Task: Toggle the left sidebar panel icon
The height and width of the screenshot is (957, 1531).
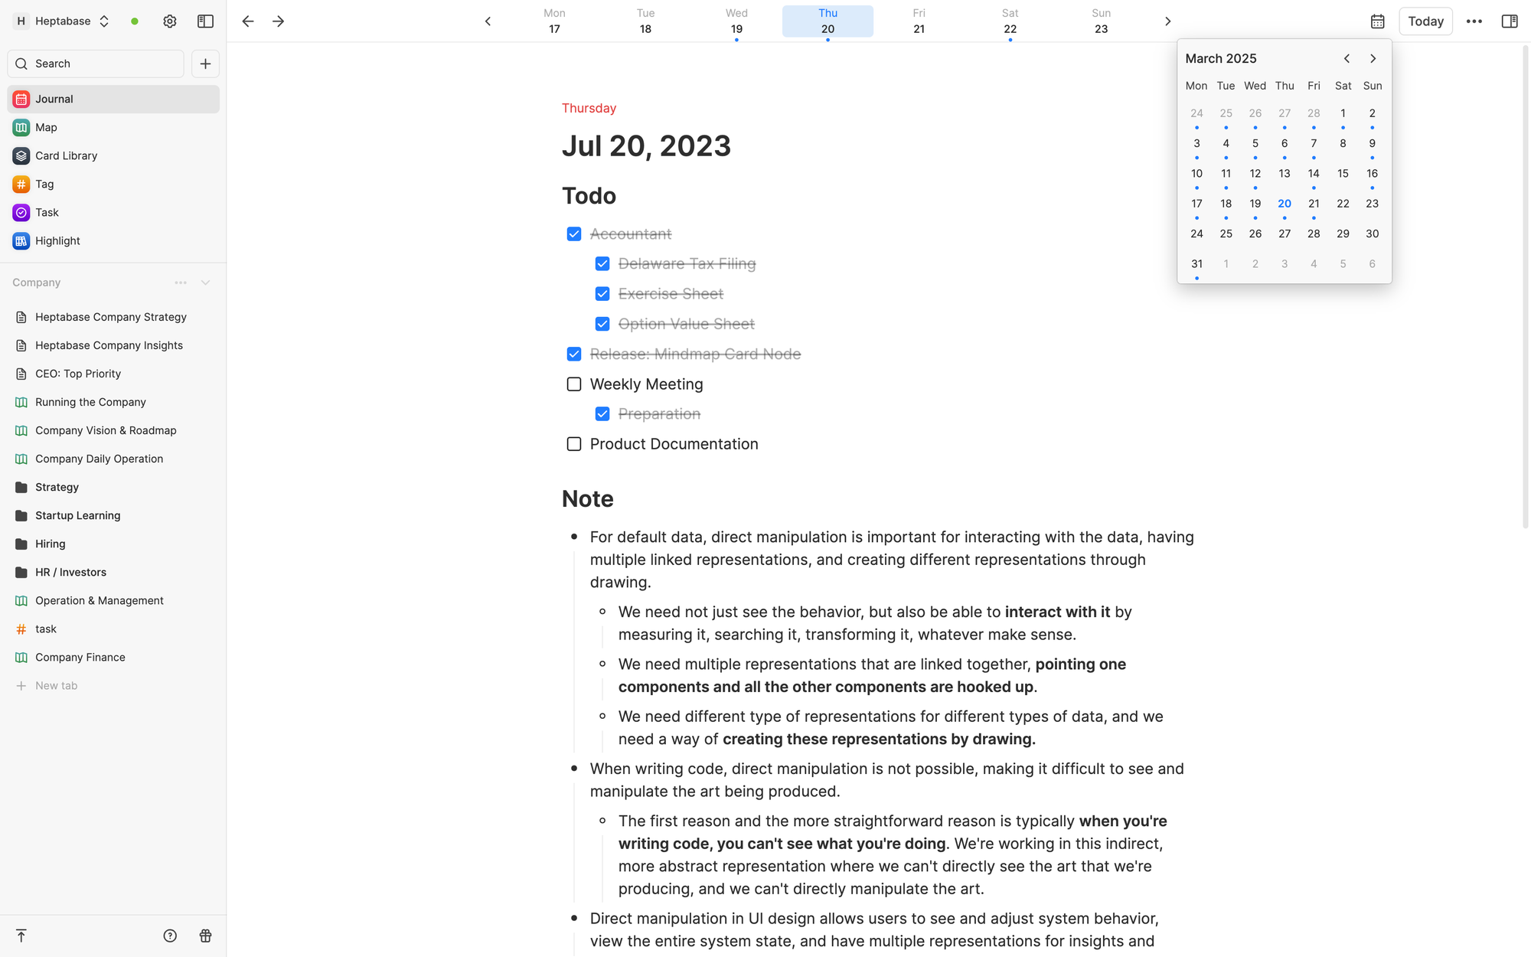Action: [x=205, y=21]
